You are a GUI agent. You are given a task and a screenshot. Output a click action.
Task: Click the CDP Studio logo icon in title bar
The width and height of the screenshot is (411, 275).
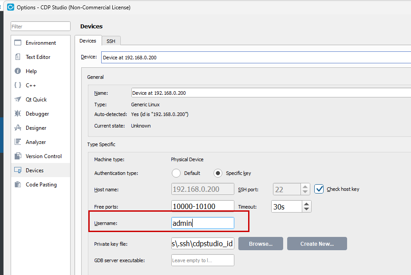click(11, 7)
